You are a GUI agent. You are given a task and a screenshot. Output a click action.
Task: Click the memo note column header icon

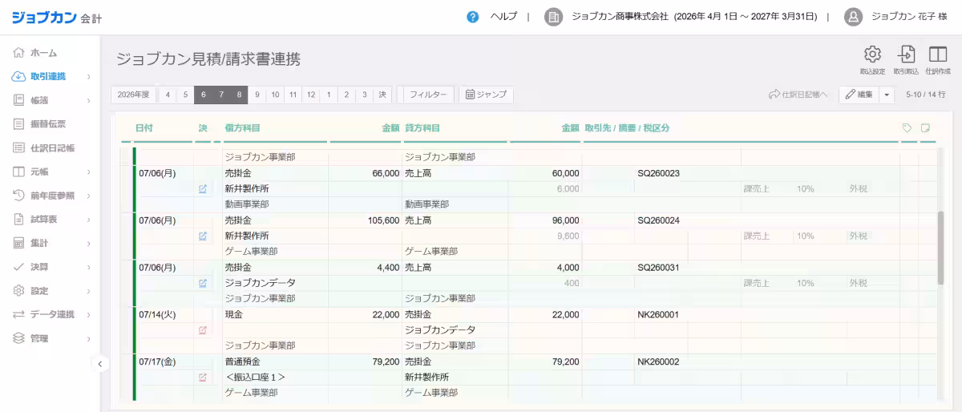click(x=926, y=128)
